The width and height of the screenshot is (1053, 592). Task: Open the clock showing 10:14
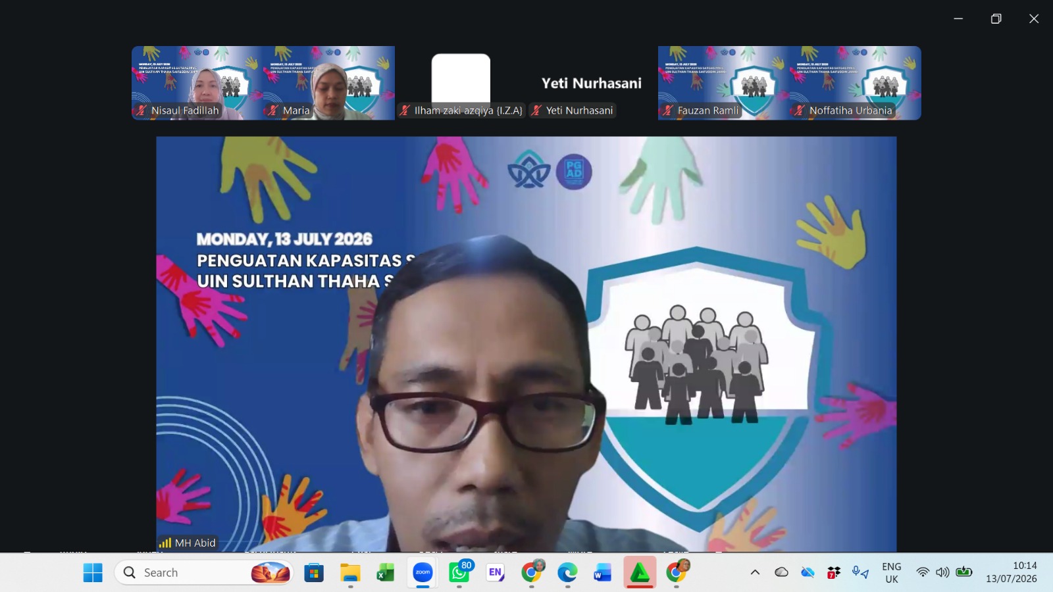(x=1012, y=572)
